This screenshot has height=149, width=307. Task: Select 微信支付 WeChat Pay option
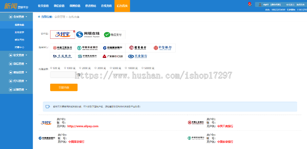click(113, 35)
